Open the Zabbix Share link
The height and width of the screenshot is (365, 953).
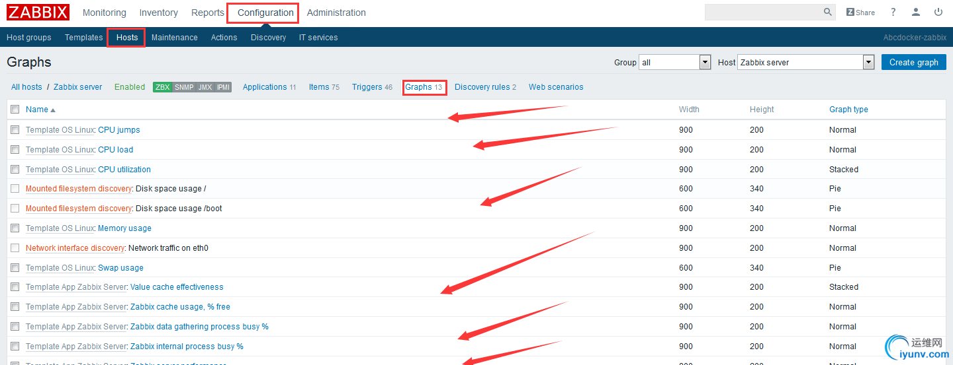pyautogui.click(x=860, y=13)
